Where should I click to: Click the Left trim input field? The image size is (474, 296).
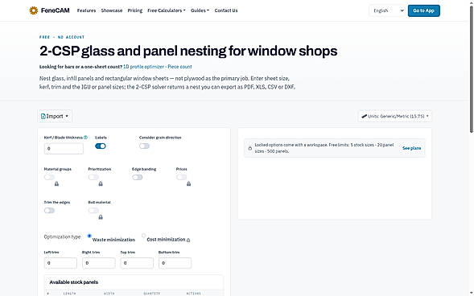[x=60, y=263]
